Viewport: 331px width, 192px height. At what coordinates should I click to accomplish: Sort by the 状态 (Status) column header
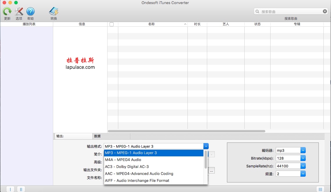tap(257, 24)
